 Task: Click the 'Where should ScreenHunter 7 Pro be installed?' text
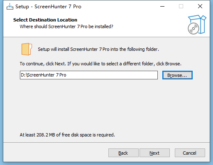66,26
